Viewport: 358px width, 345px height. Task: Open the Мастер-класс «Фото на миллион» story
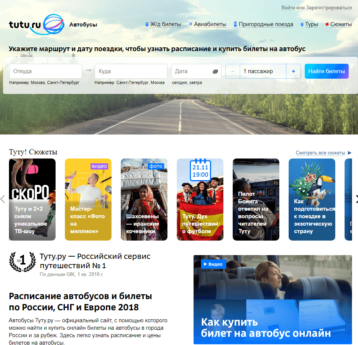click(88, 200)
